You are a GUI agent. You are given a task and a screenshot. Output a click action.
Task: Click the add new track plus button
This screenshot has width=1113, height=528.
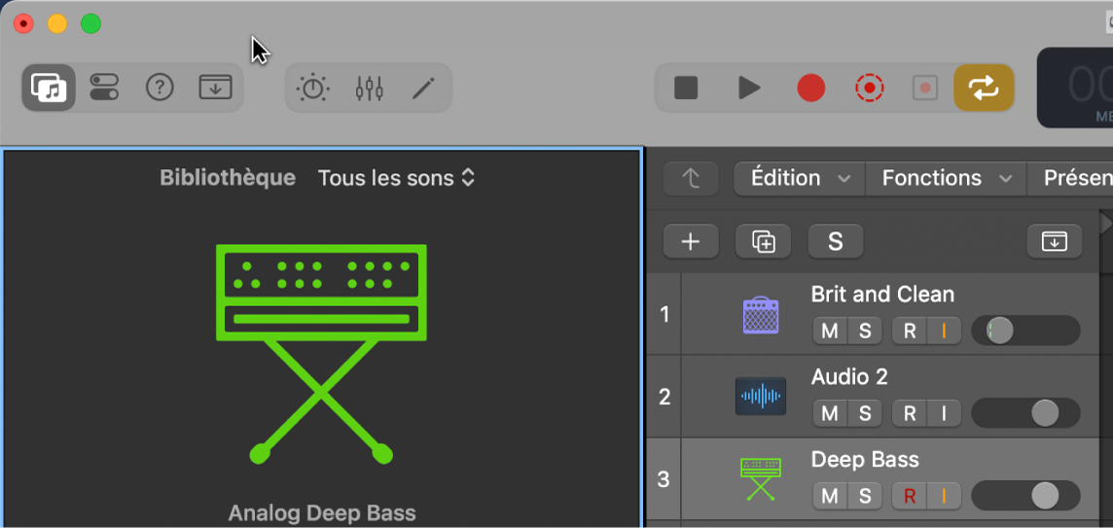[691, 242]
